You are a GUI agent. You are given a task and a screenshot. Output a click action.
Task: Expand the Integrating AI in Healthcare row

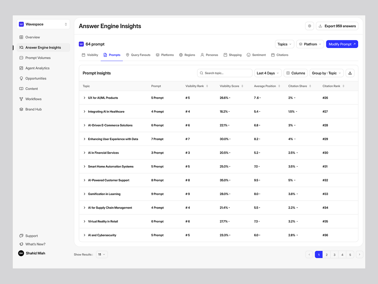[84, 112]
